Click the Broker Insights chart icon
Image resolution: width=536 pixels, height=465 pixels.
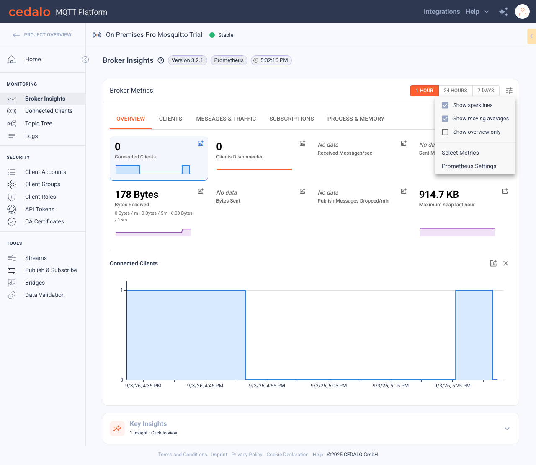pos(12,99)
